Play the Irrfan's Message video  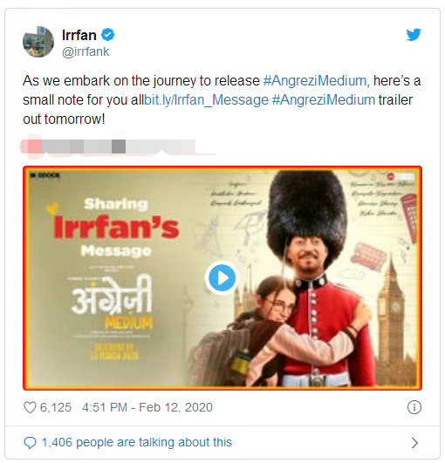click(x=222, y=278)
